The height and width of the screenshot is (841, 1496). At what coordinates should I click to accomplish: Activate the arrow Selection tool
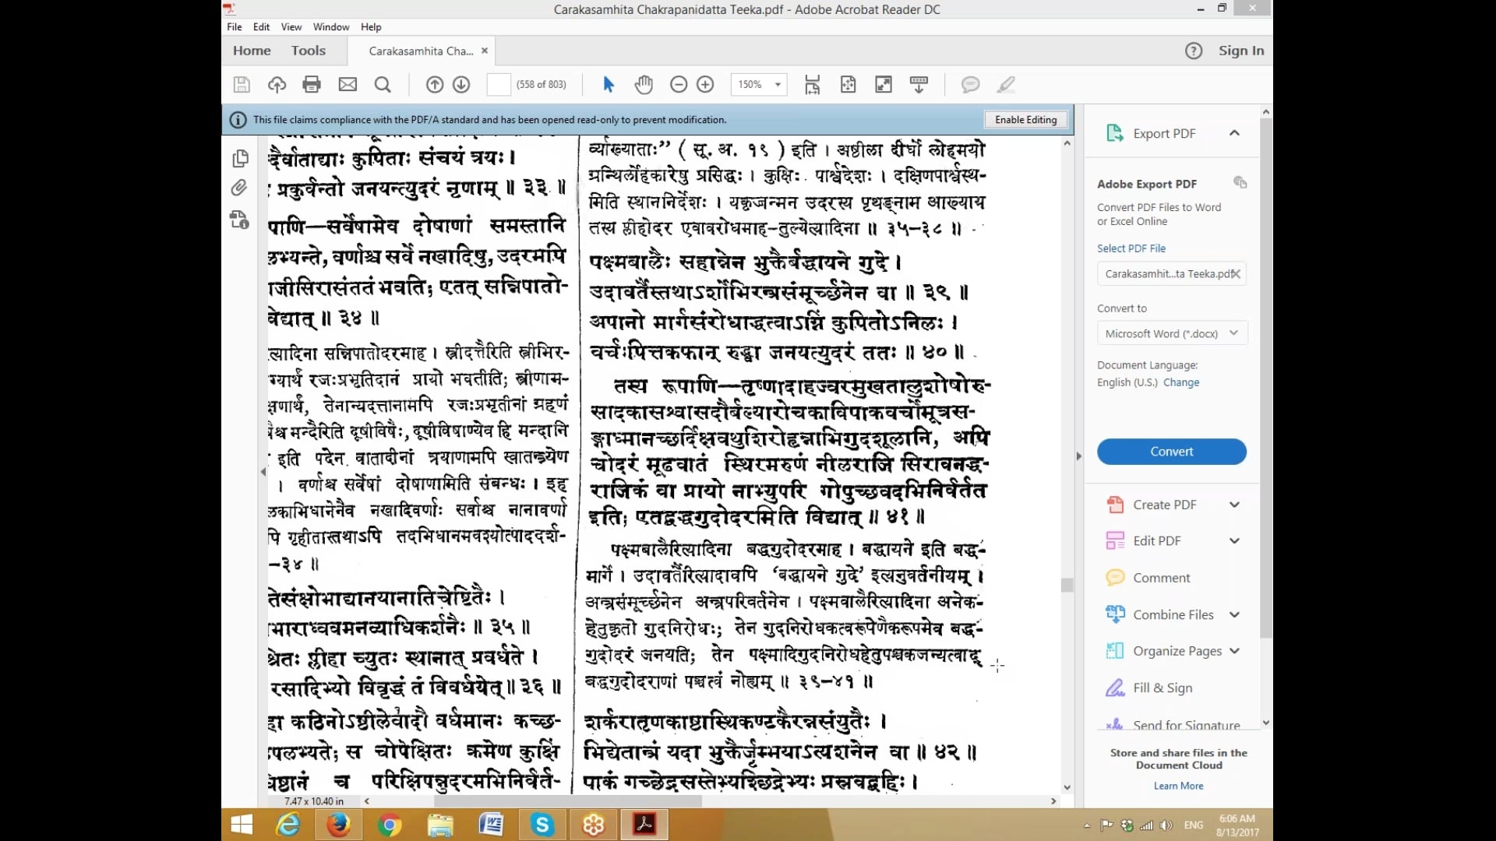pos(609,84)
